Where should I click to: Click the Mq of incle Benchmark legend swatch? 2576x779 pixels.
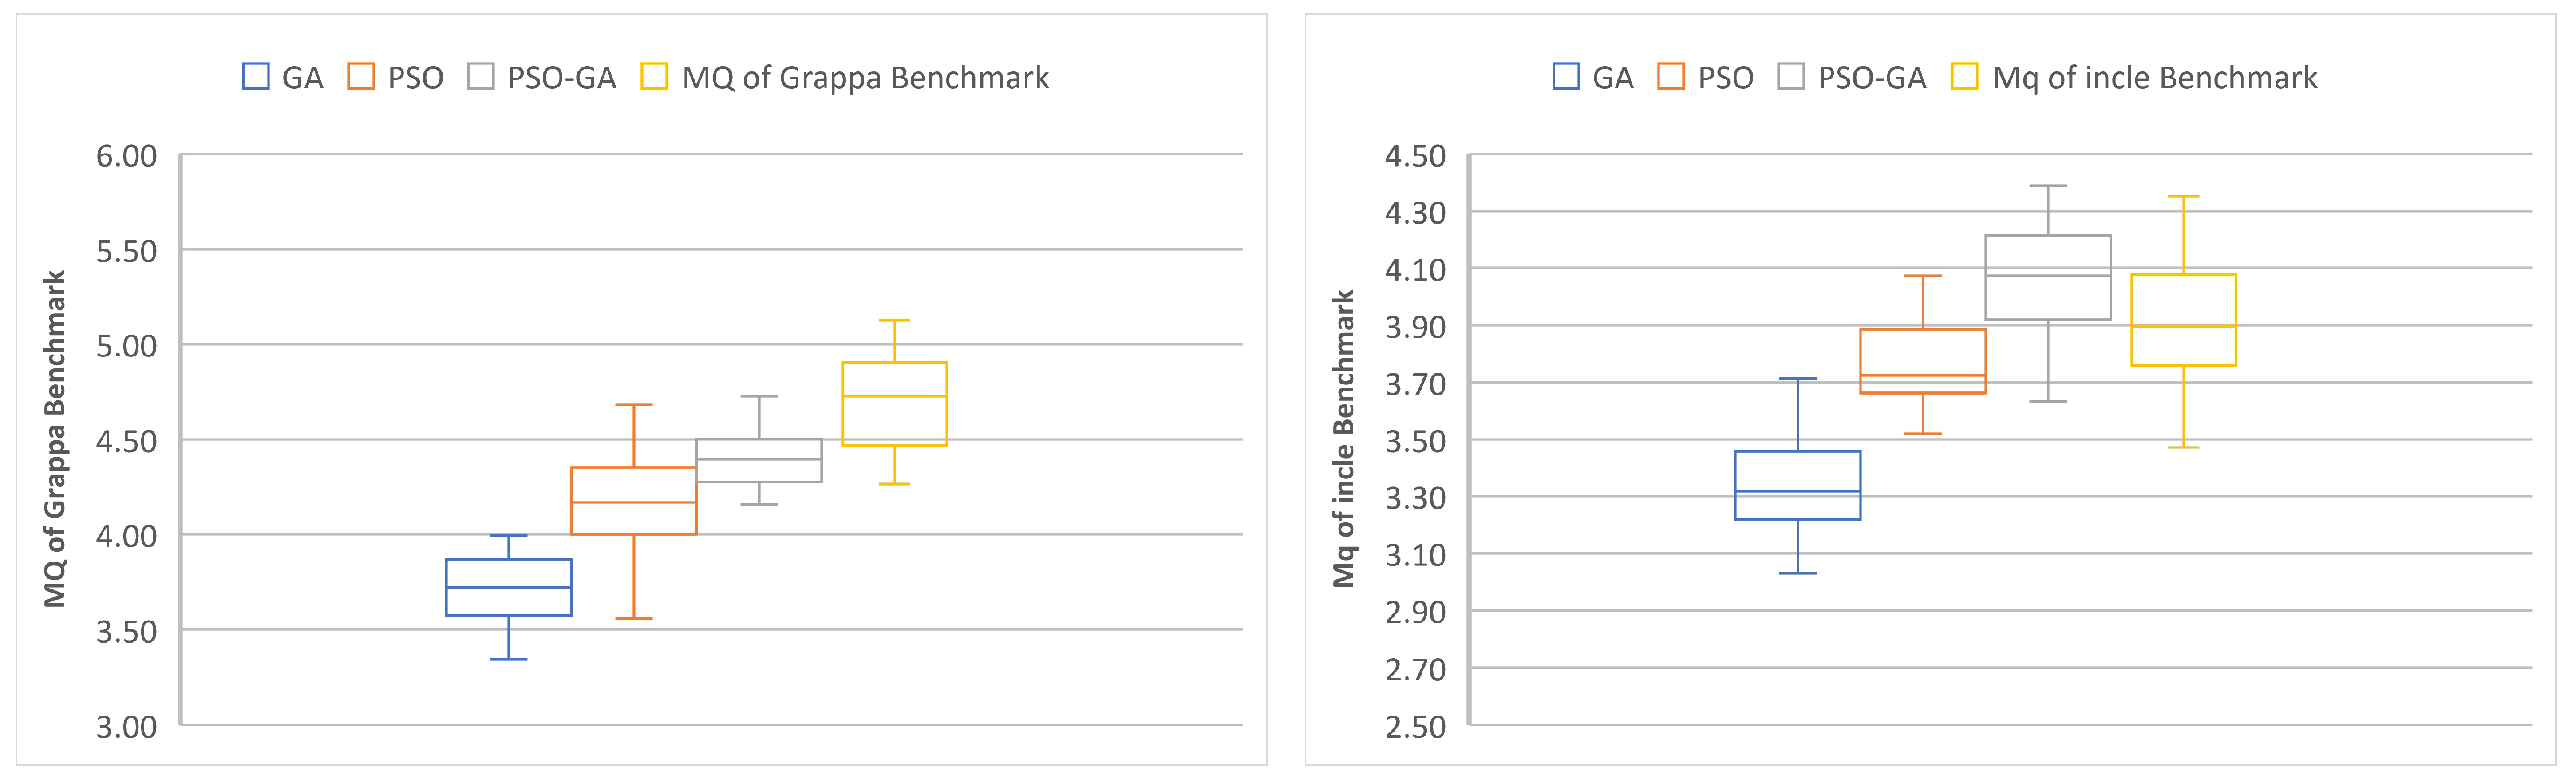(1965, 77)
